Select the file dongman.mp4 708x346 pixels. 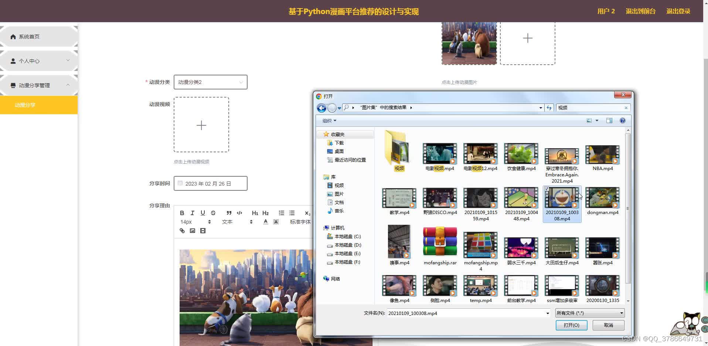pos(602,201)
